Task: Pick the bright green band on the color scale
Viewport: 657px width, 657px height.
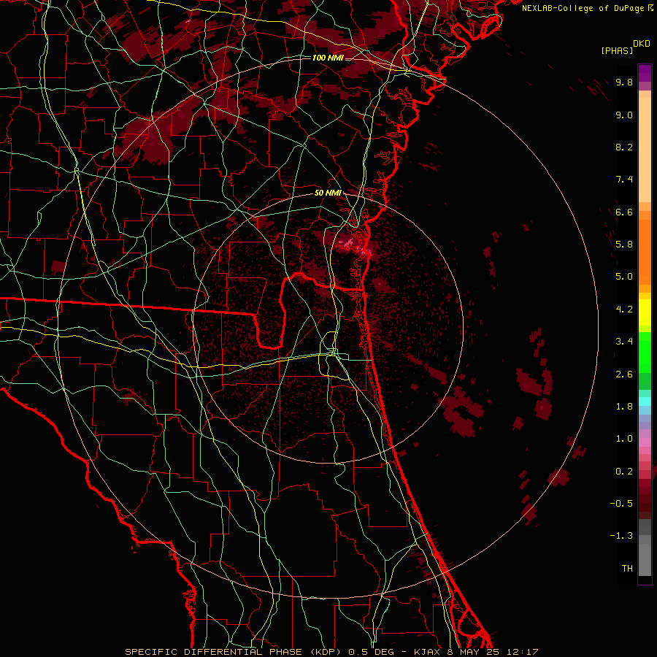Action: click(x=645, y=352)
